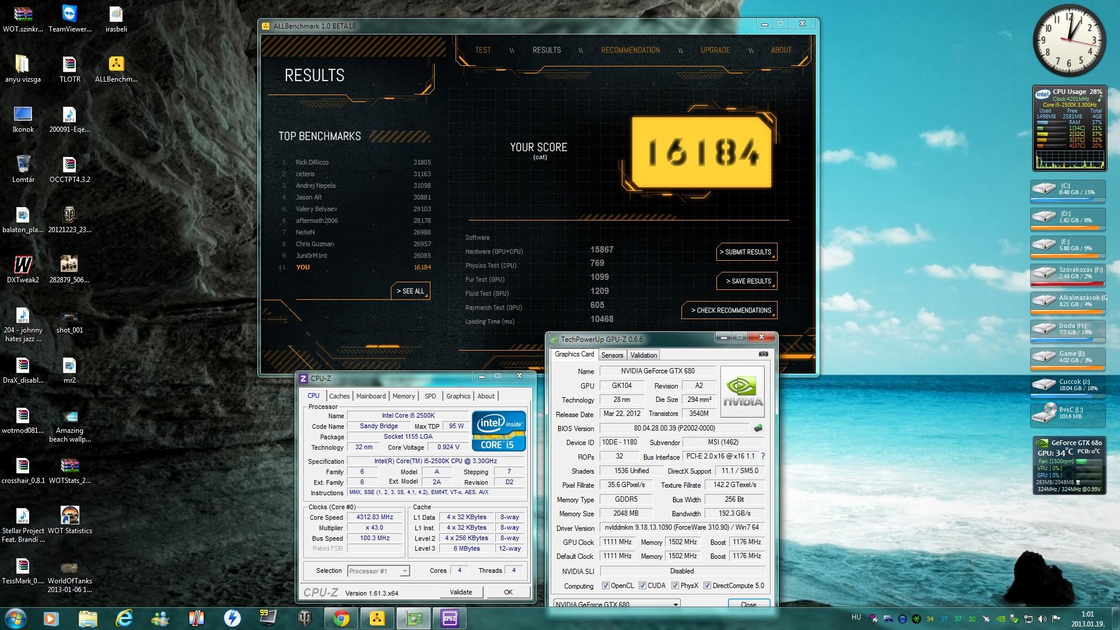Click the green Razer tray icon
The height and width of the screenshot is (630, 1120).
point(916,619)
